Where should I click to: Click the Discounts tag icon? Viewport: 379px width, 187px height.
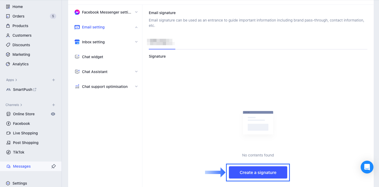8,45
